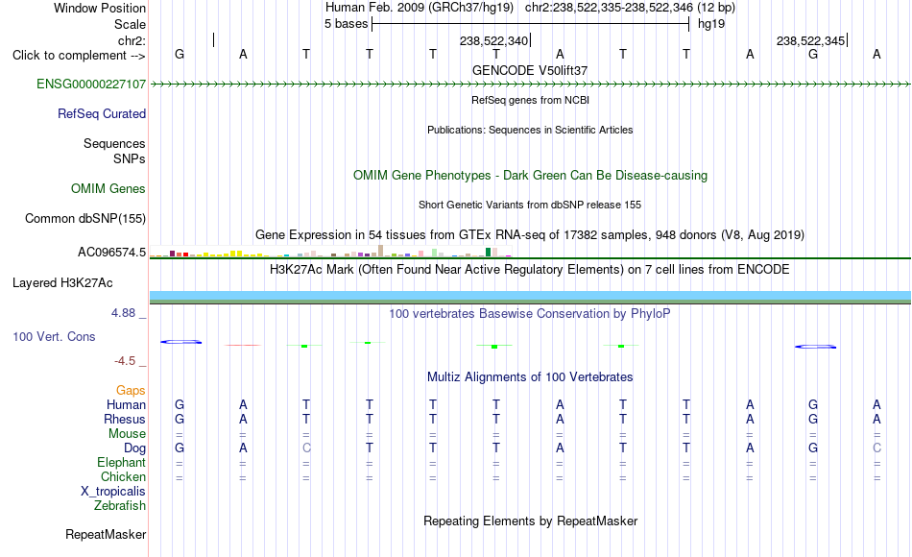Click the 'Click to complement -->' label

pos(79,56)
